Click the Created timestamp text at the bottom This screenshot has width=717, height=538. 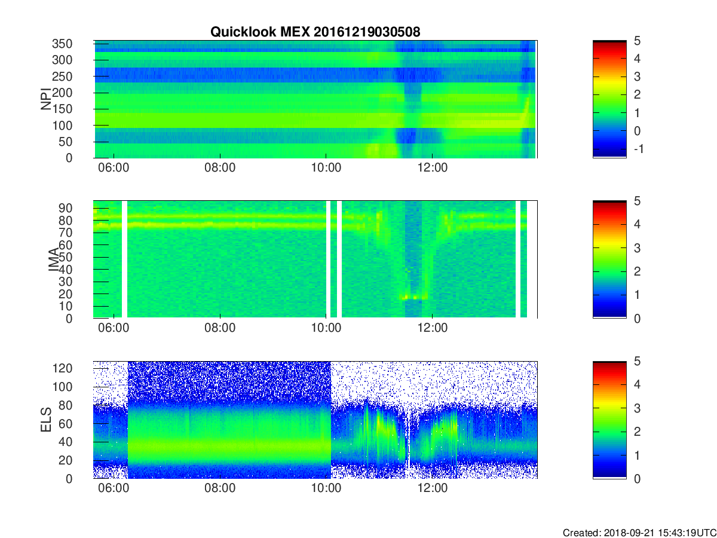pyautogui.click(x=639, y=532)
